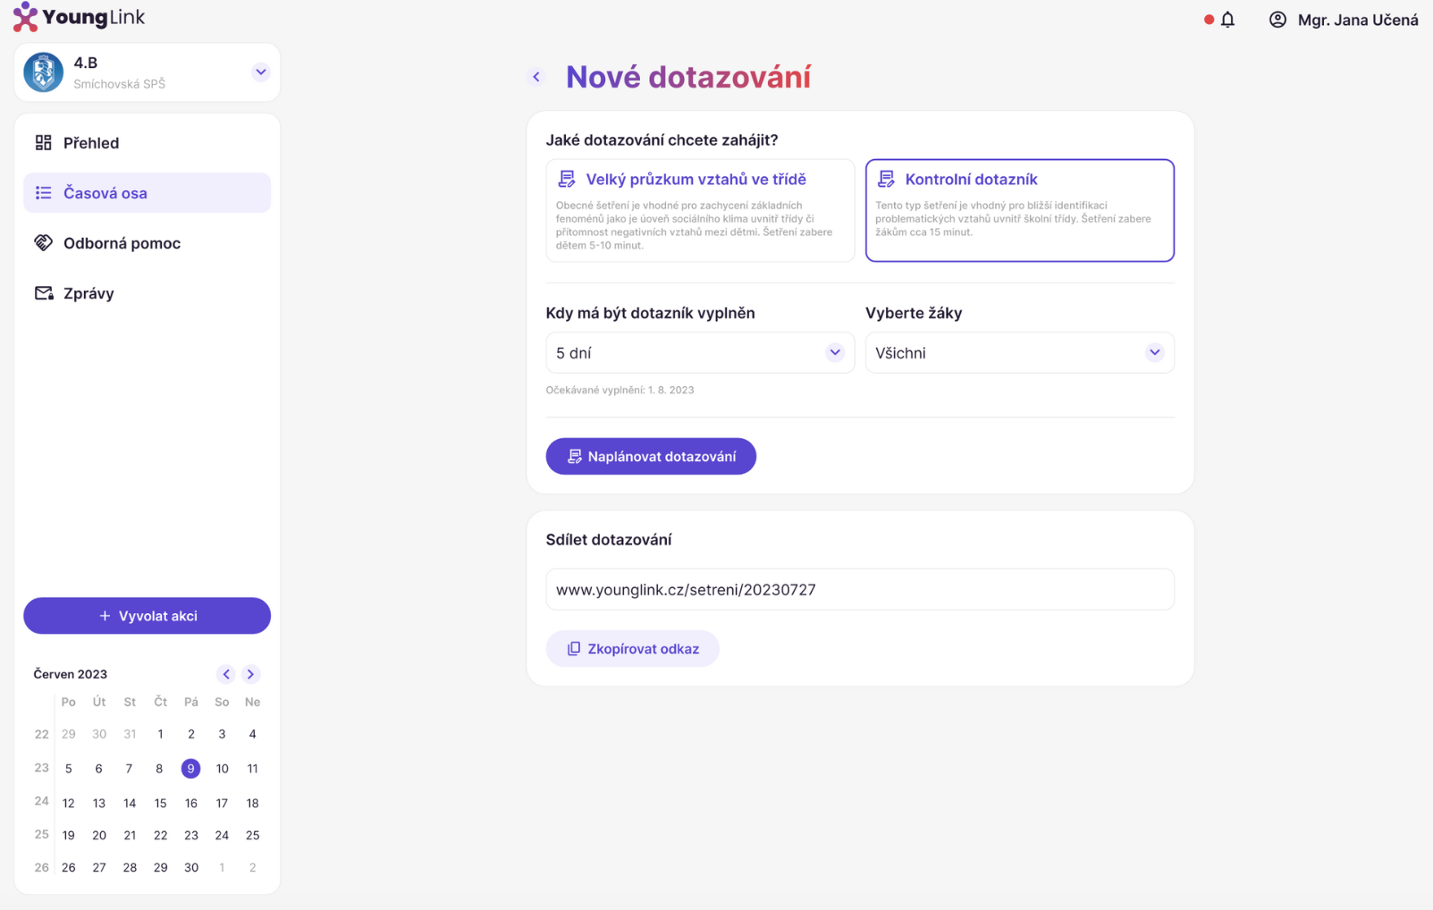Open the user profile icon
The width and height of the screenshot is (1433, 910).
point(1277,20)
